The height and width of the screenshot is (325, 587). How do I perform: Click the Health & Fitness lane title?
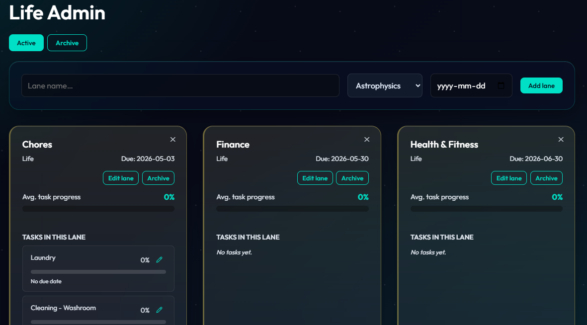[x=444, y=145]
